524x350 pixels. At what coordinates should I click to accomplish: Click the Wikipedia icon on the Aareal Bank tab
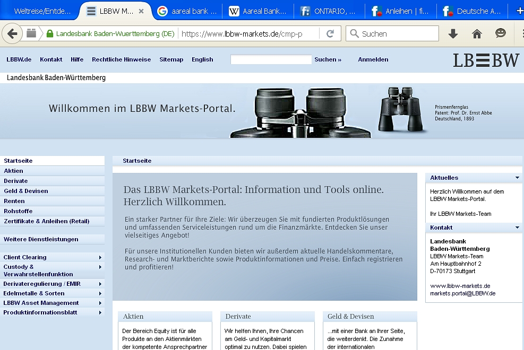(x=234, y=11)
